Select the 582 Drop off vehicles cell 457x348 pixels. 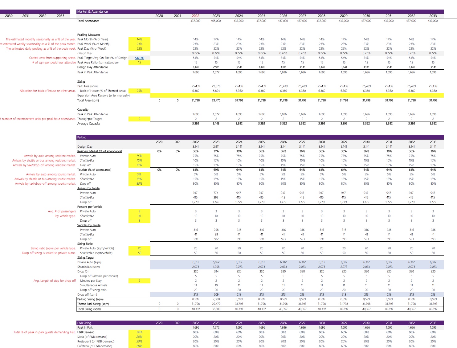coord(216,239)
